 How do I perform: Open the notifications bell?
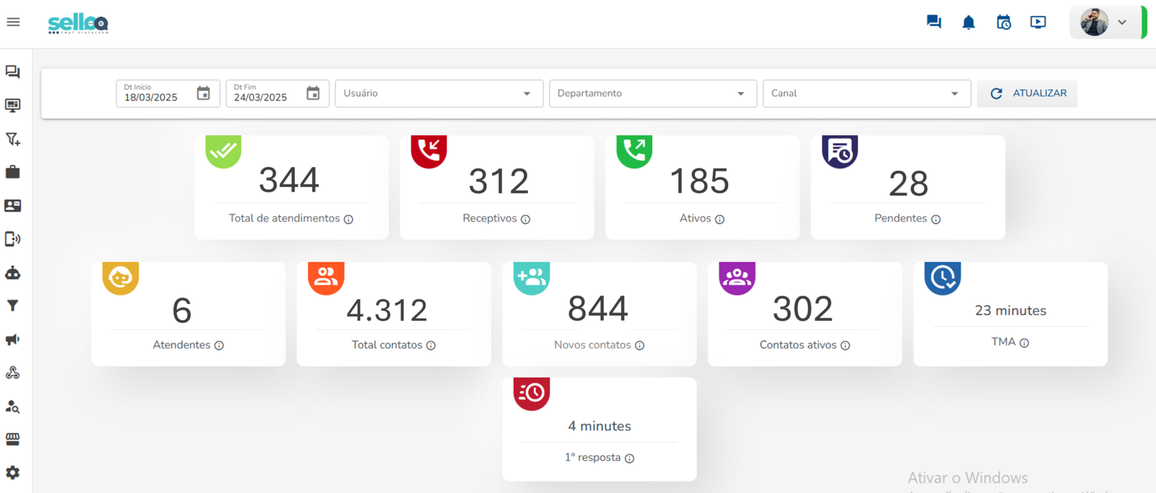(x=968, y=22)
